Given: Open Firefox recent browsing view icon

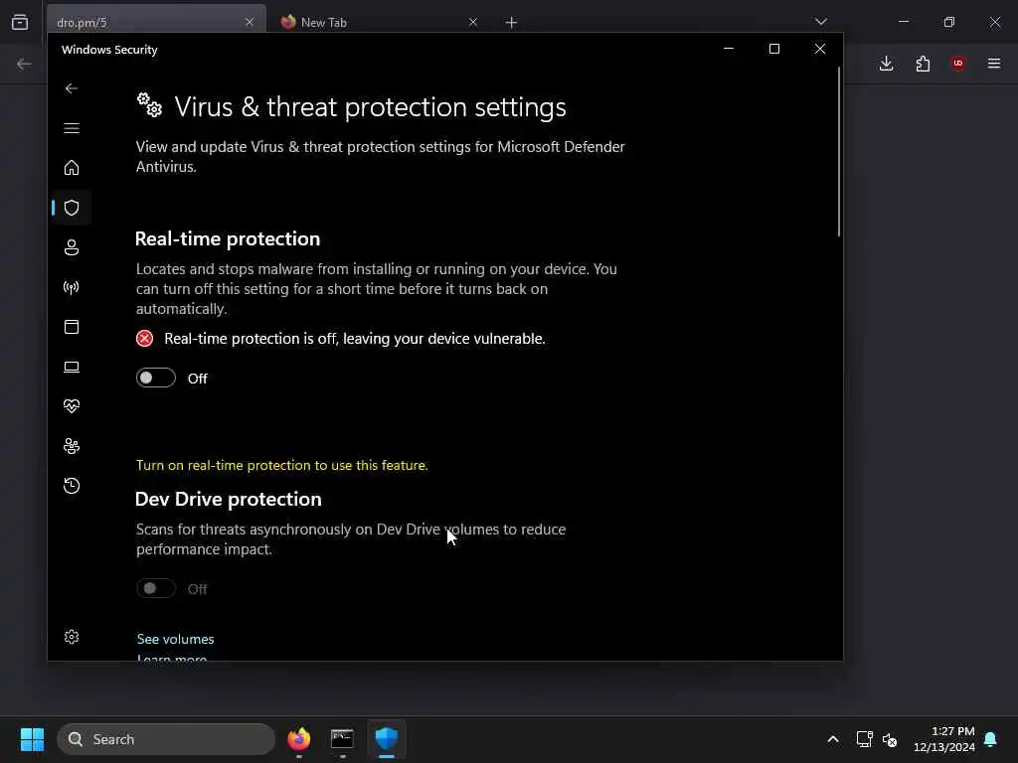Looking at the screenshot, I should (x=20, y=22).
